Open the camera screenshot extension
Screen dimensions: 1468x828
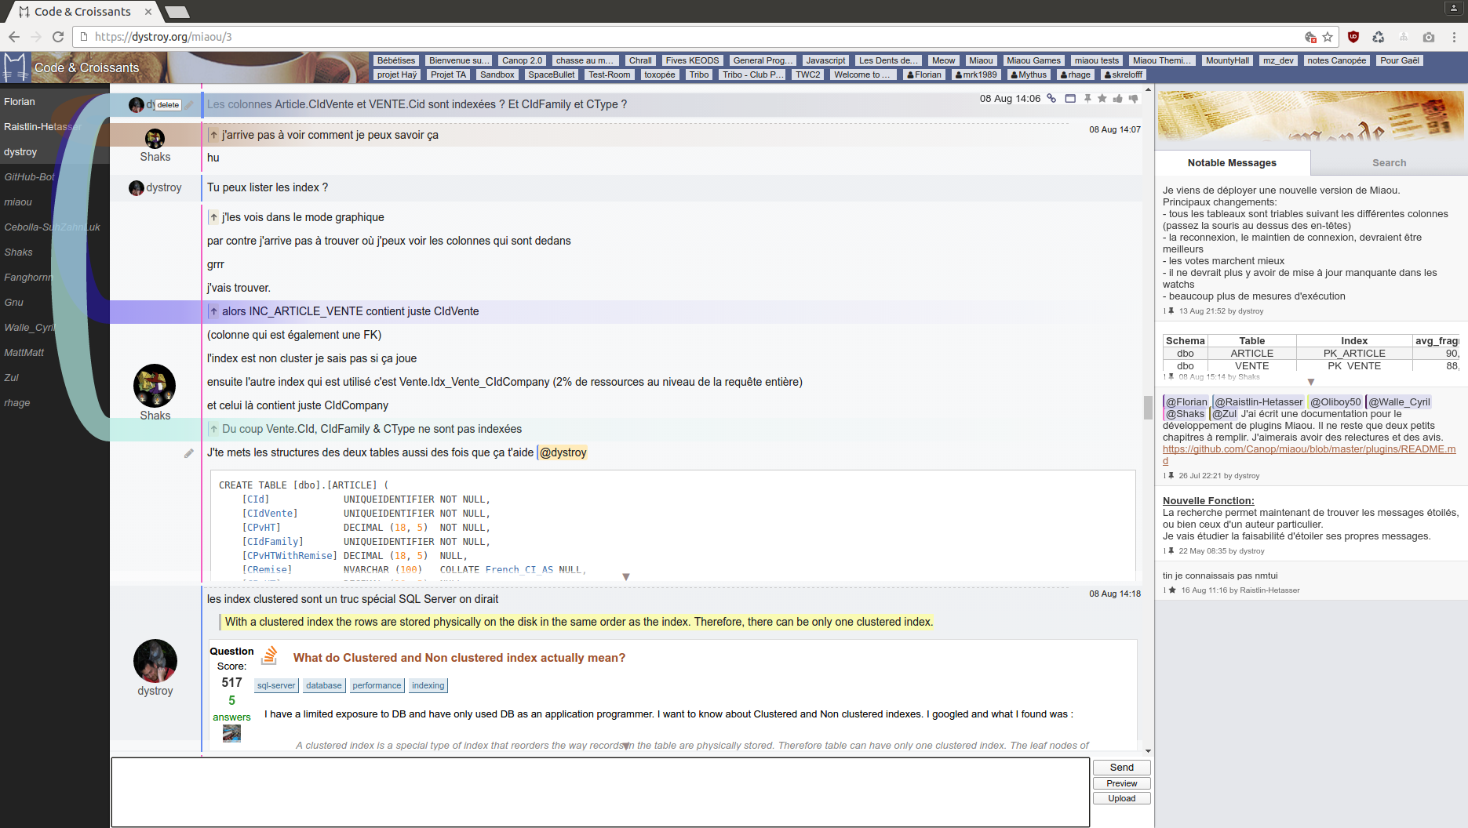click(x=1429, y=37)
